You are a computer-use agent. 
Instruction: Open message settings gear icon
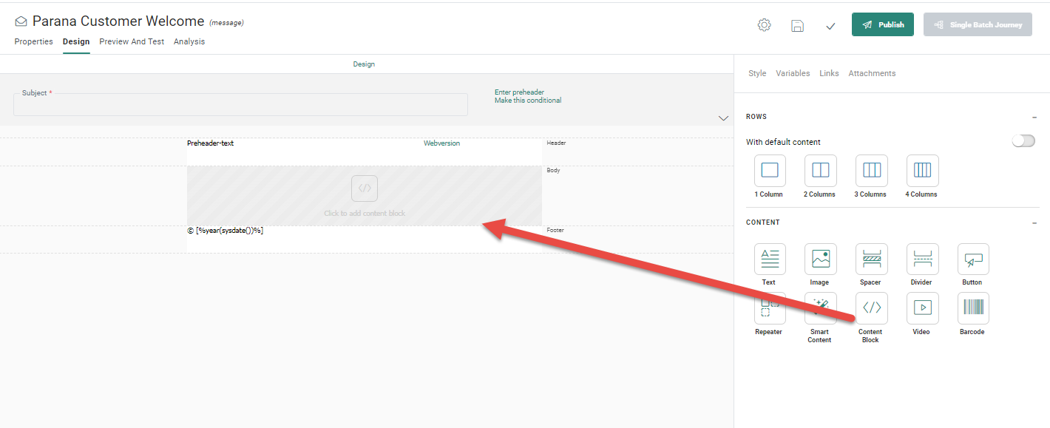[x=764, y=25]
